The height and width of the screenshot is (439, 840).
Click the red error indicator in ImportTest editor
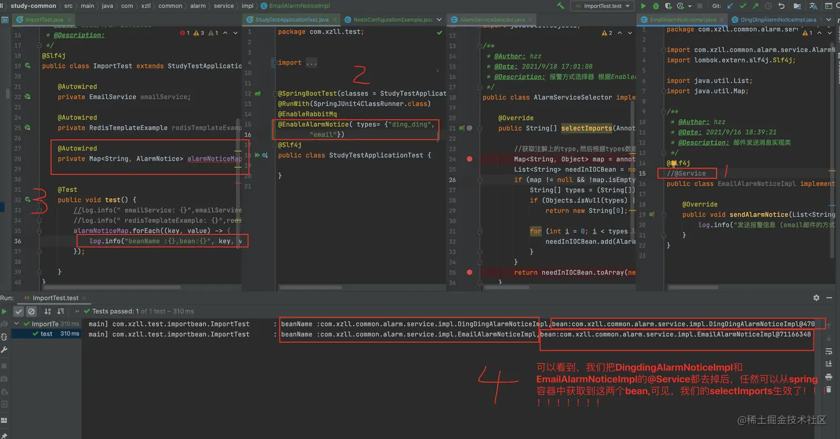tap(184, 33)
